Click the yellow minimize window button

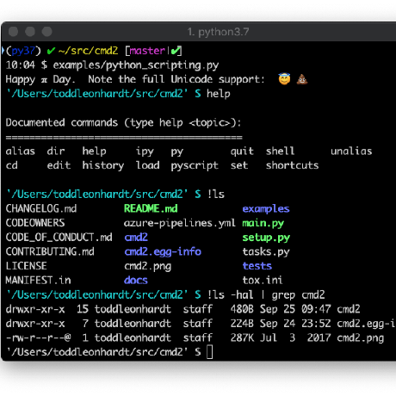coord(30,32)
